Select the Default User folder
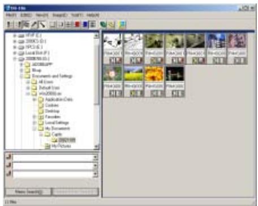Screen dimensions: 258x206 (x=49, y=88)
